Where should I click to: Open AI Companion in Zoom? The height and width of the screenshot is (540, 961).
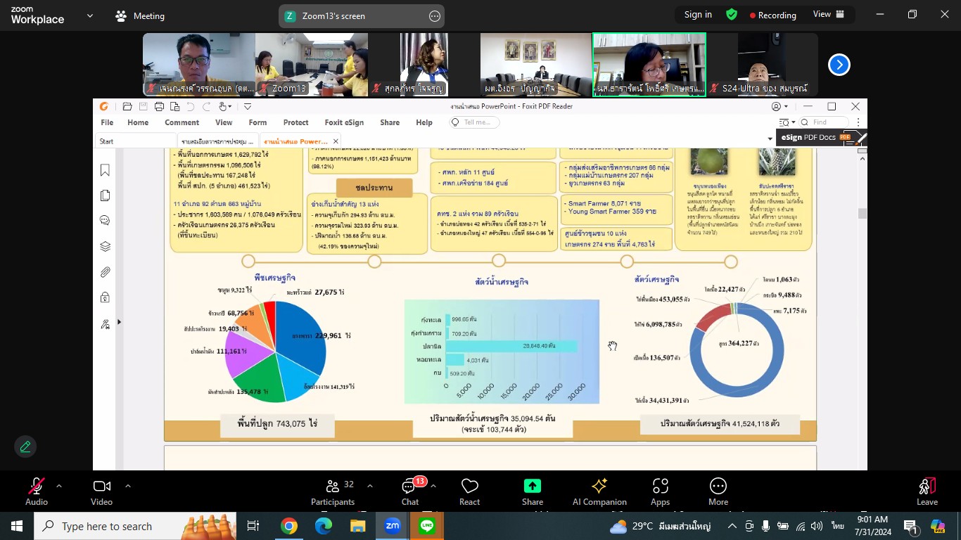599,491
